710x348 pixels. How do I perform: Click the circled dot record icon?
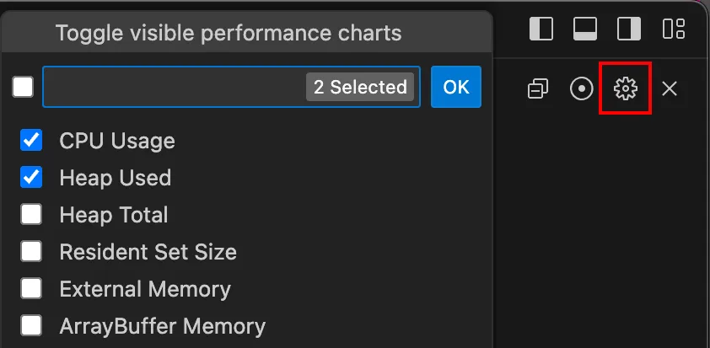581,88
